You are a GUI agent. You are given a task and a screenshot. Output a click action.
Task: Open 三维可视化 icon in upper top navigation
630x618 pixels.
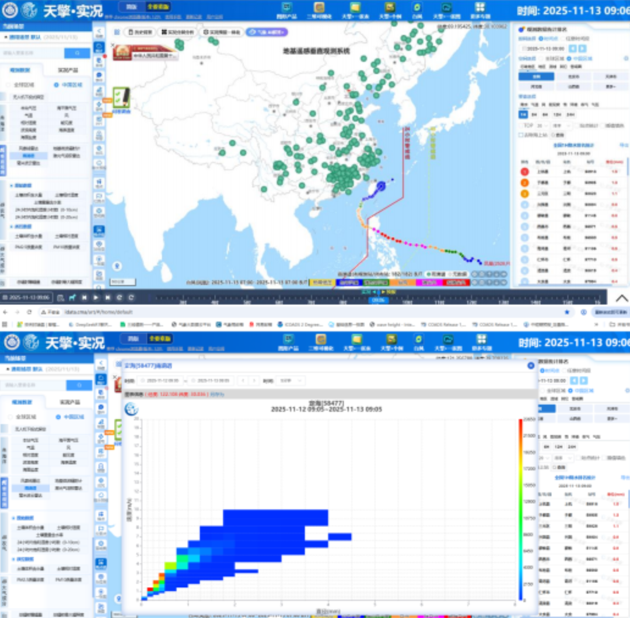click(x=319, y=10)
